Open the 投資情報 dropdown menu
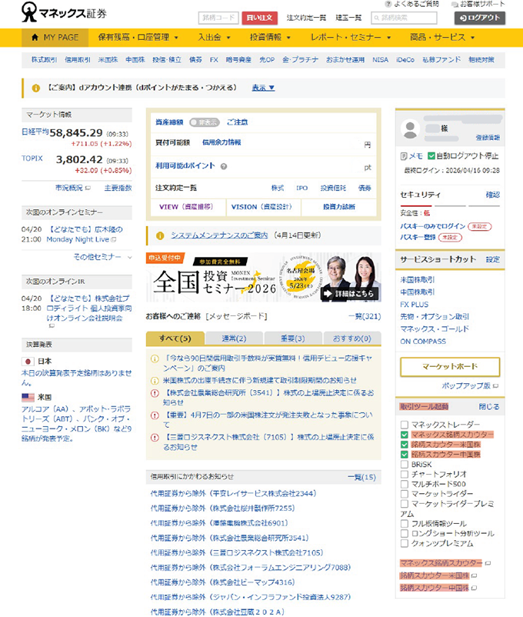 tap(270, 38)
